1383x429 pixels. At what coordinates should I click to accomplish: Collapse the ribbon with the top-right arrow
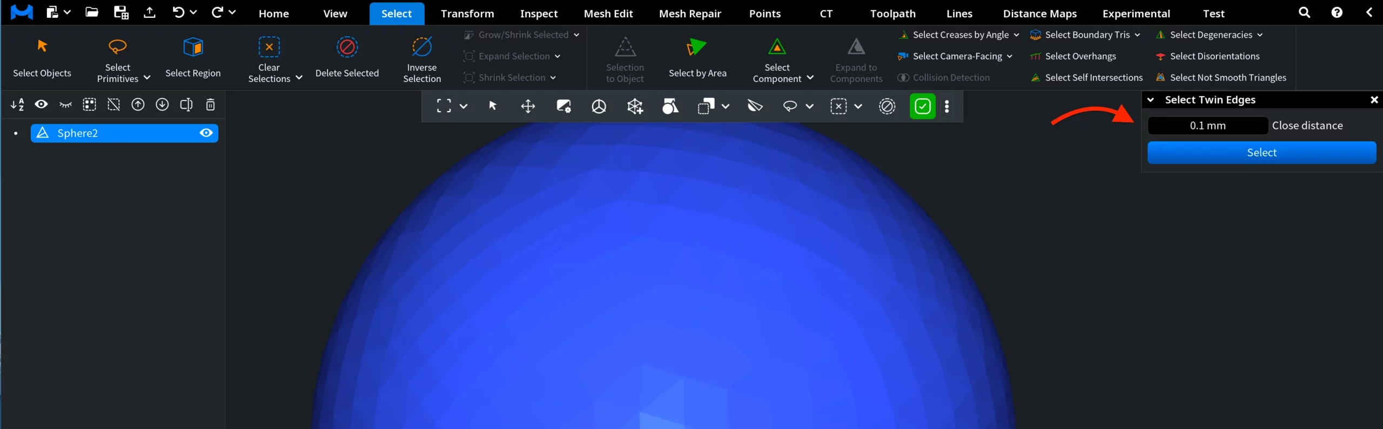pyautogui.click(x=1369, y=12)
